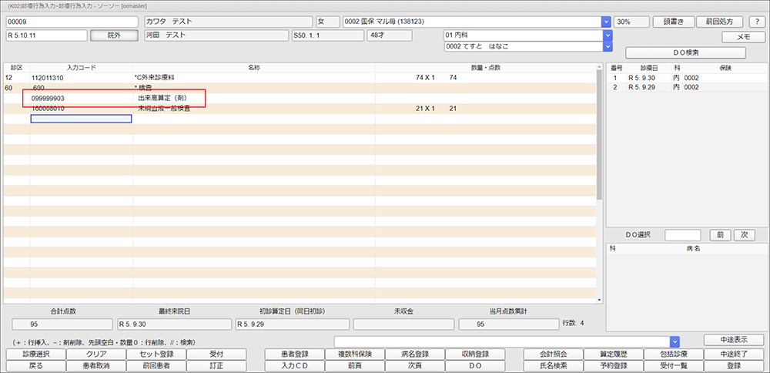770x373 pixels.
Task: Click the DO検索 button
Action: 685,52
